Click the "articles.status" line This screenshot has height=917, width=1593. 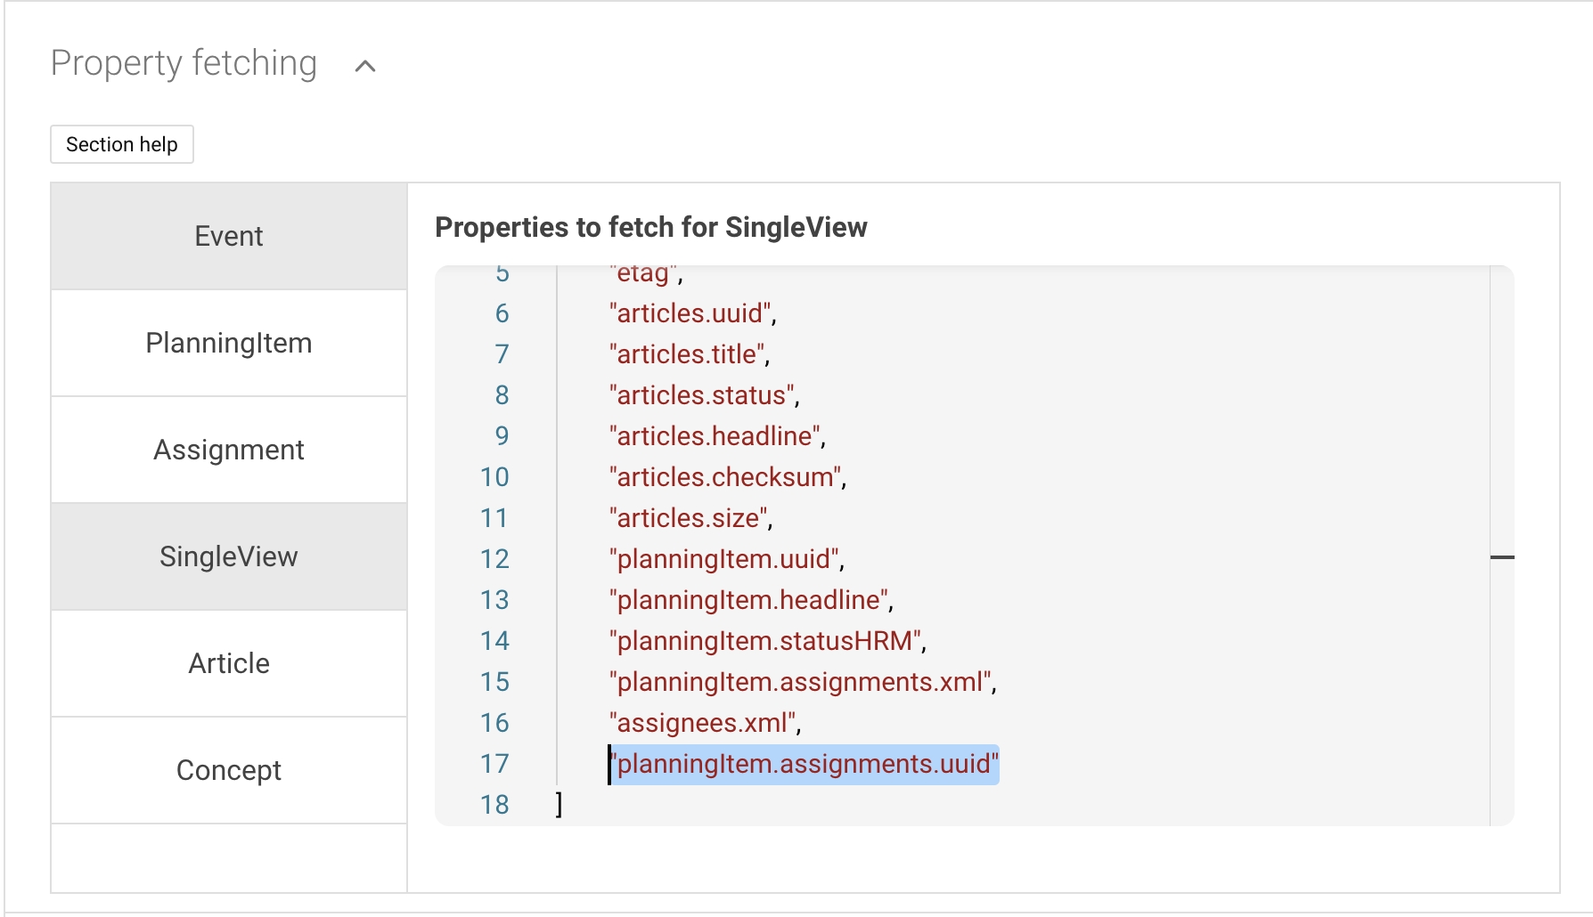click(x=702, y=395)
